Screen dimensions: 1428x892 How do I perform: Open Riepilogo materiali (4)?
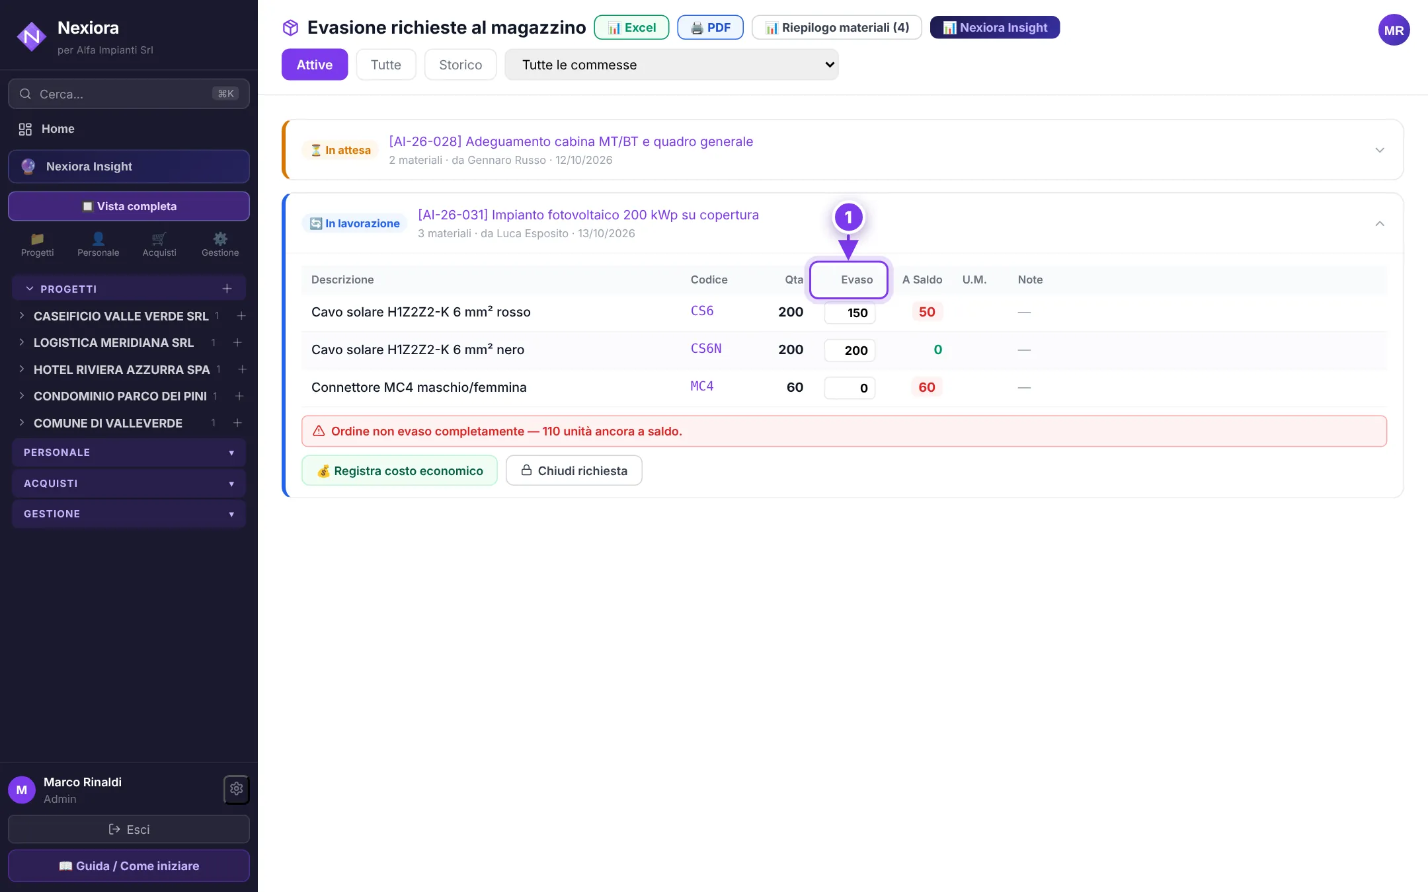click(837, 28)
